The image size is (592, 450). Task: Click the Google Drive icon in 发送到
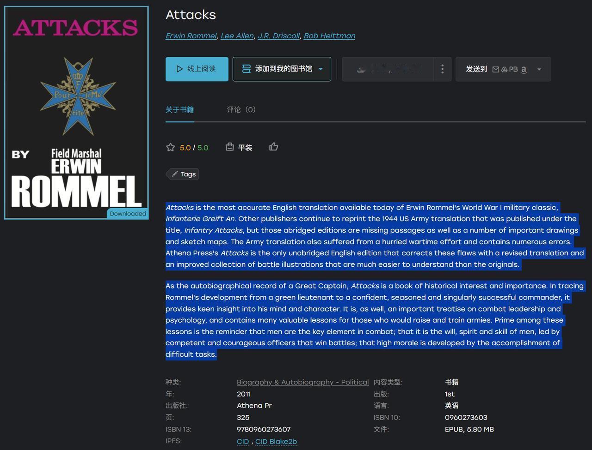tap(504, 69)
